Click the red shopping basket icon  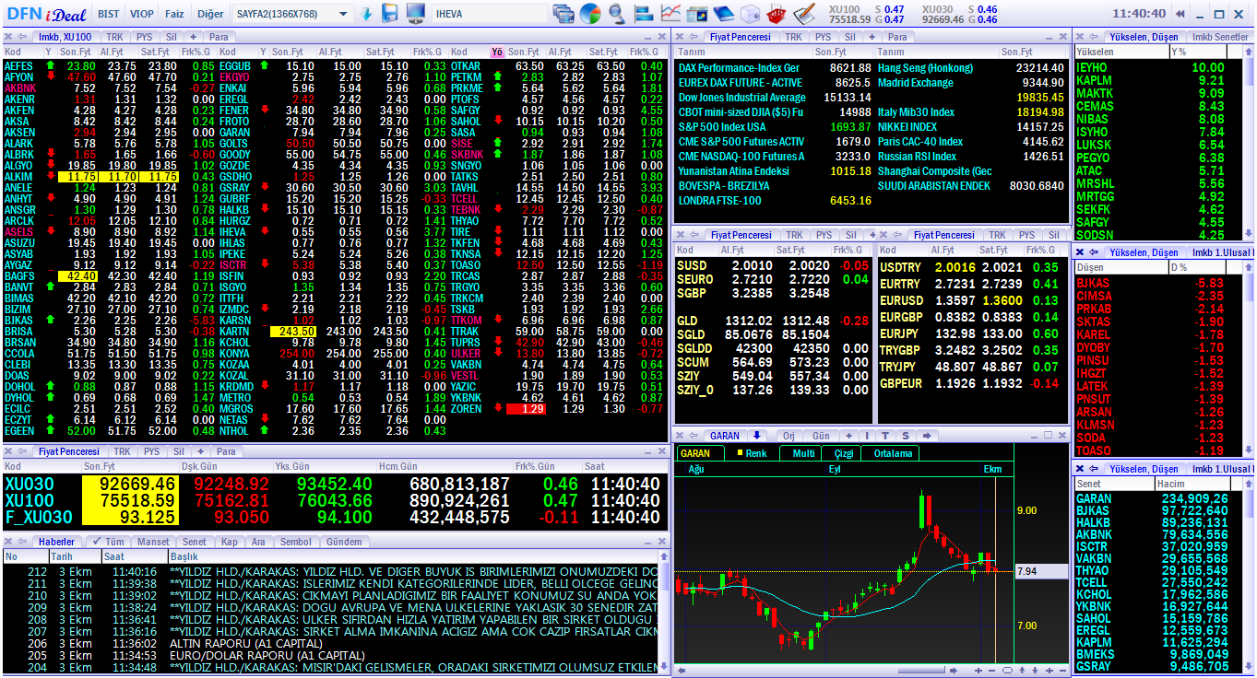click(x=776, y=14)
